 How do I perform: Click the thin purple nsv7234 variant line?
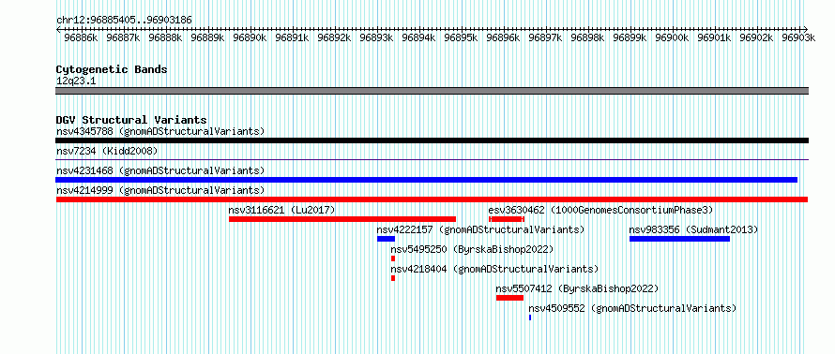click(432, 159)
